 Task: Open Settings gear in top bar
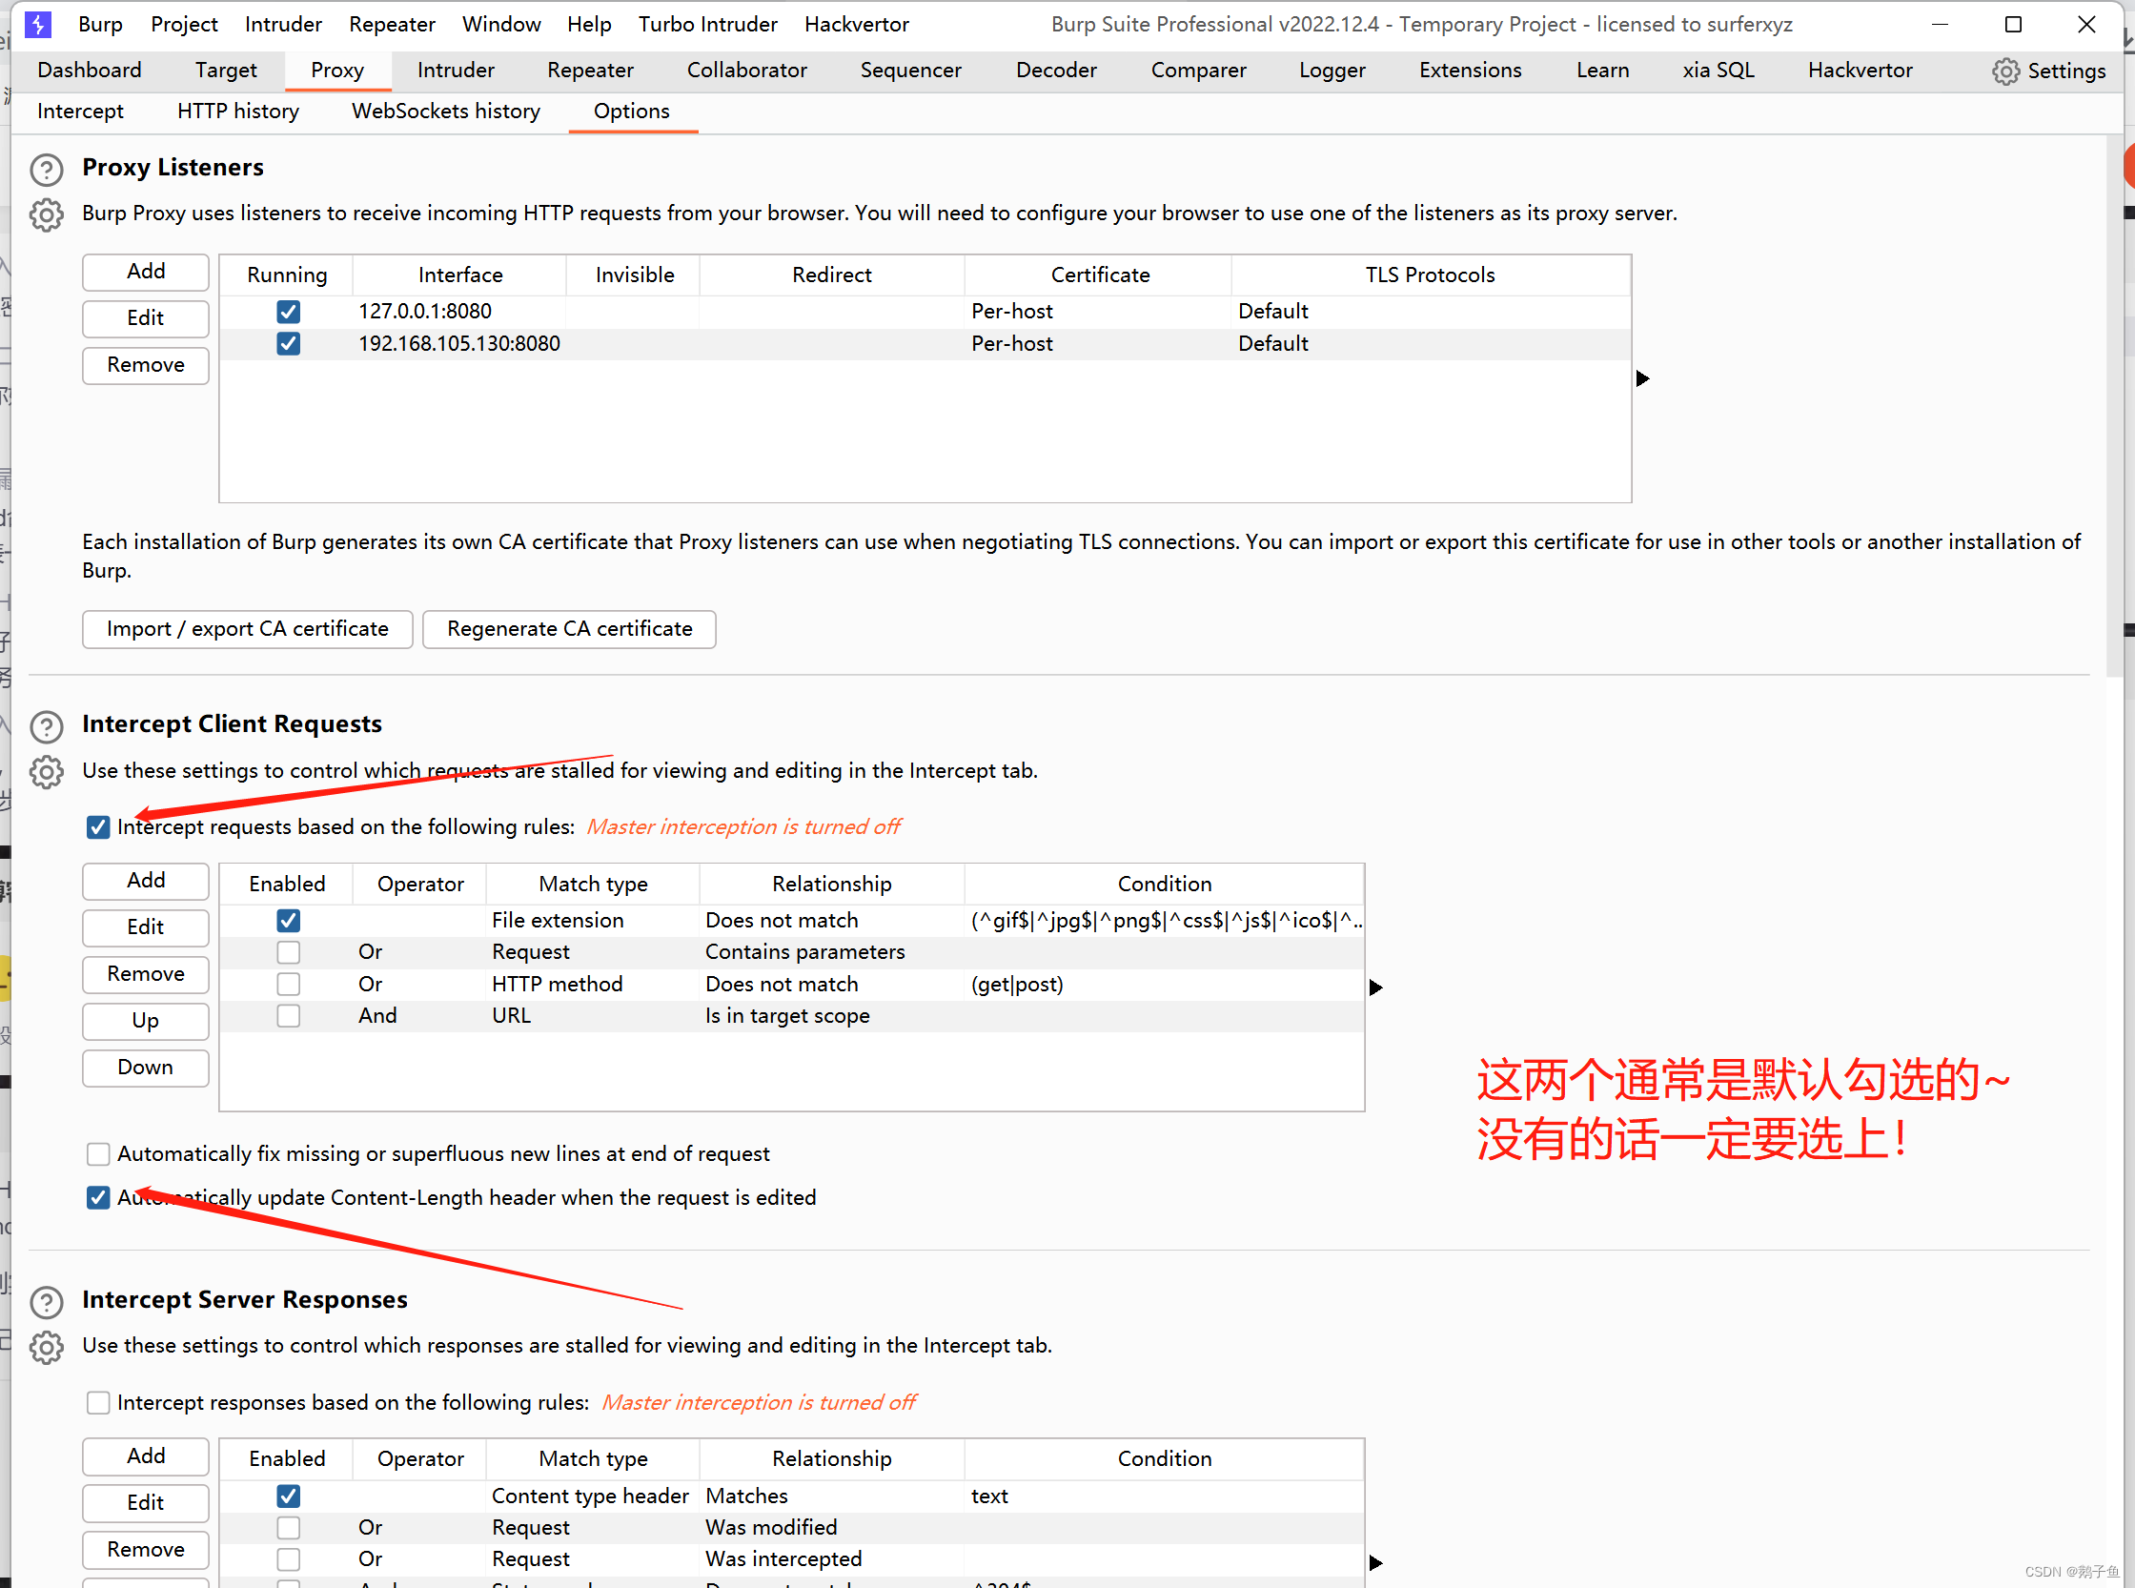[2004, 71]
